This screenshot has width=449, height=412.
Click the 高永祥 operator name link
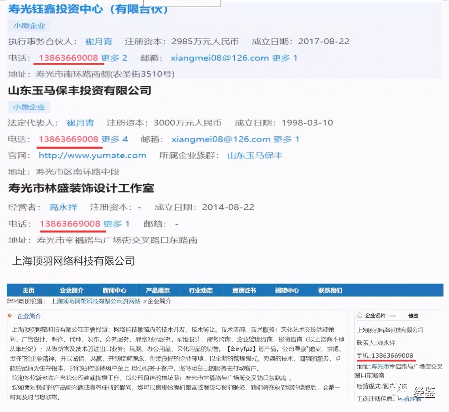point(63,207)
